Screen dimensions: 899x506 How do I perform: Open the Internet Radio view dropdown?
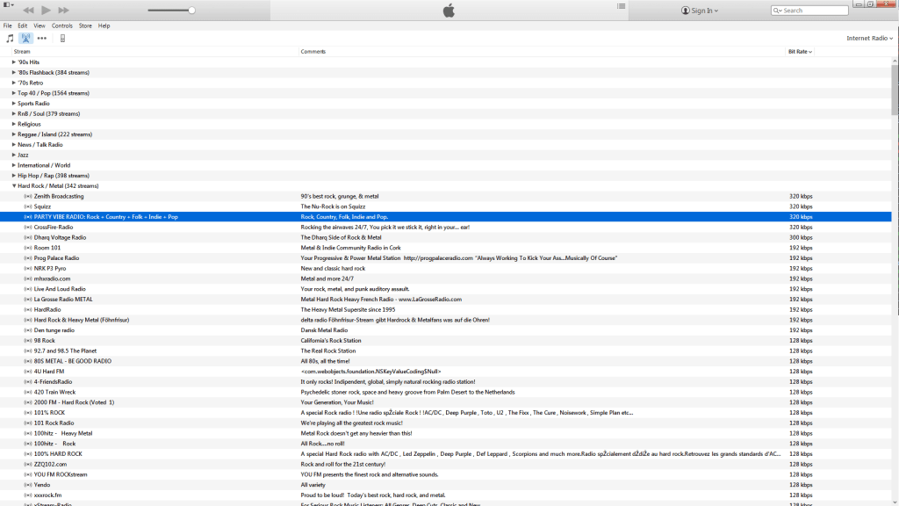pos(870,39)
